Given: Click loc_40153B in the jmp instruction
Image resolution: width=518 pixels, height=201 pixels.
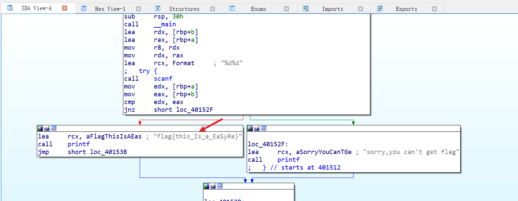Looking at the screenshot, I should (x=108, y=152).
